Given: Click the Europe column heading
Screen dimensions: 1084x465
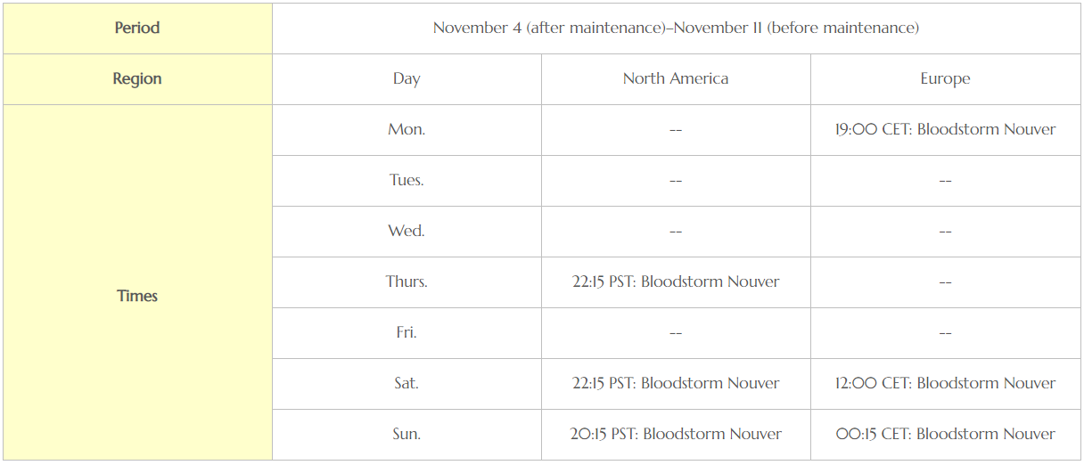Looking at the screenshot, I should [945, 79].
